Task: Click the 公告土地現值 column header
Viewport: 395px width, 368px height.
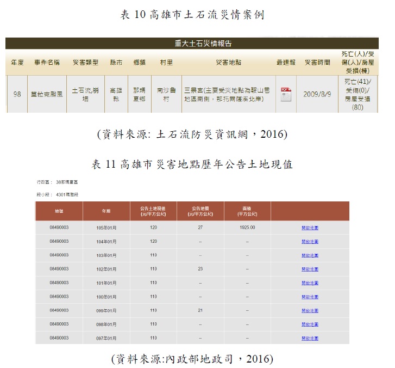Action: click(x=154, y=210)
